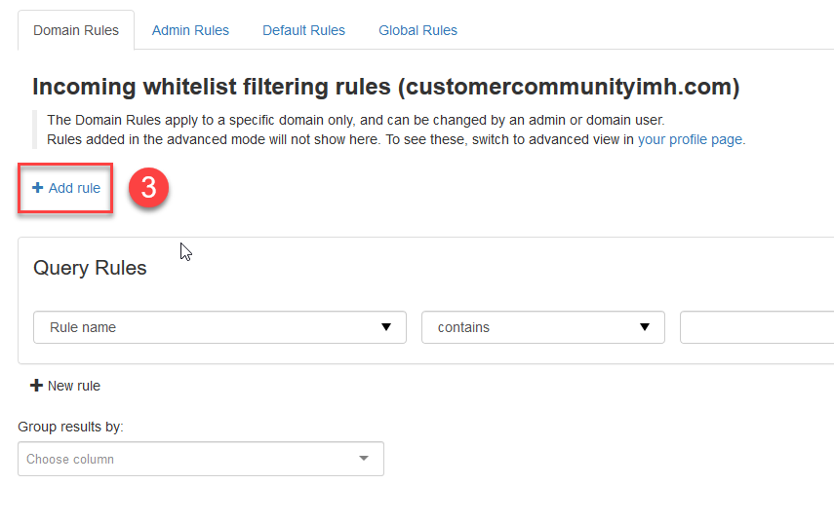Focus the query value text input
834x522 pixels.
point(757,327)
